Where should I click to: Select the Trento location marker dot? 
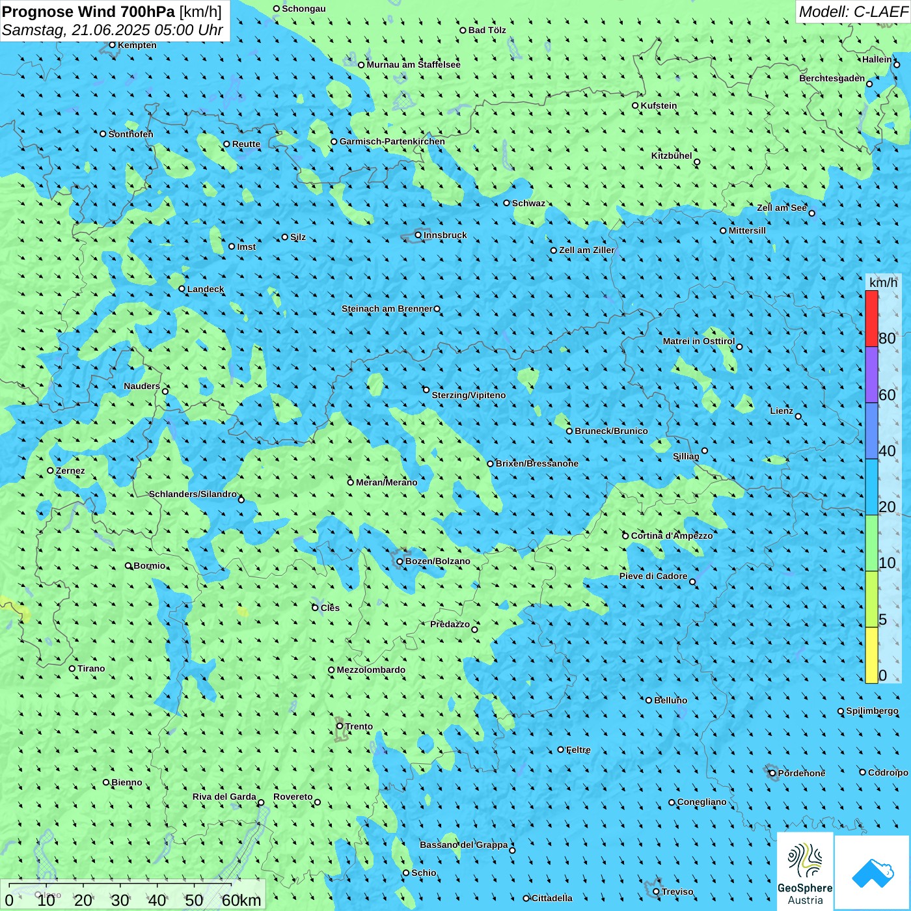[340, 726]
